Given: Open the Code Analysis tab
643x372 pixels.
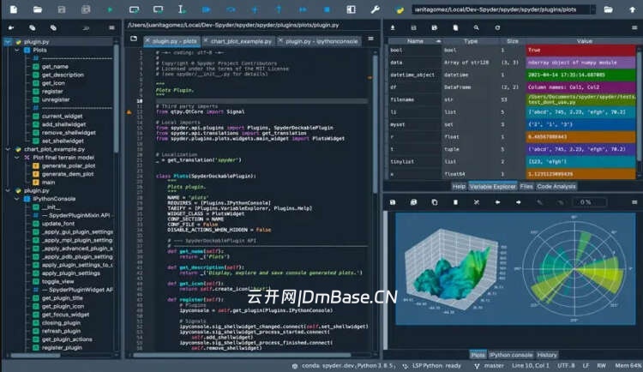Looking at the screenshot, I should coord(556,187).
